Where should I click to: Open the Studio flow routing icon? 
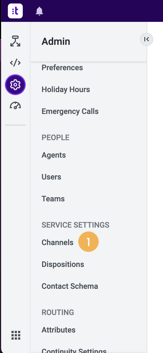(x=15, y=41)
